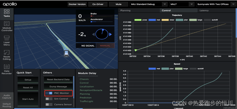This screenshot has height=109, width=237.
Task: Click the Setup button
Action: [28, 80]
